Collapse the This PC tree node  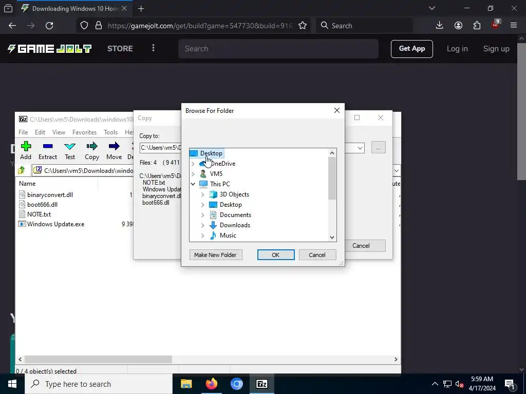coord(193,184)
